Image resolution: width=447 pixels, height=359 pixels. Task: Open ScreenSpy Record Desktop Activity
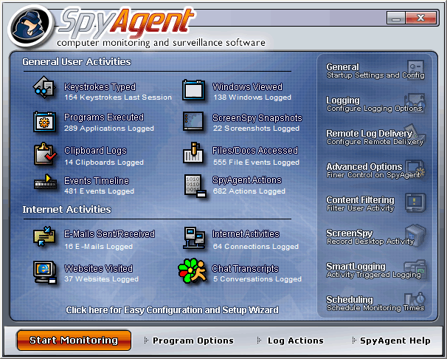370,237
